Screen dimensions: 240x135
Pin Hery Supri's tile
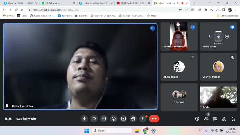pyautogui.click(x=210, y=36)
